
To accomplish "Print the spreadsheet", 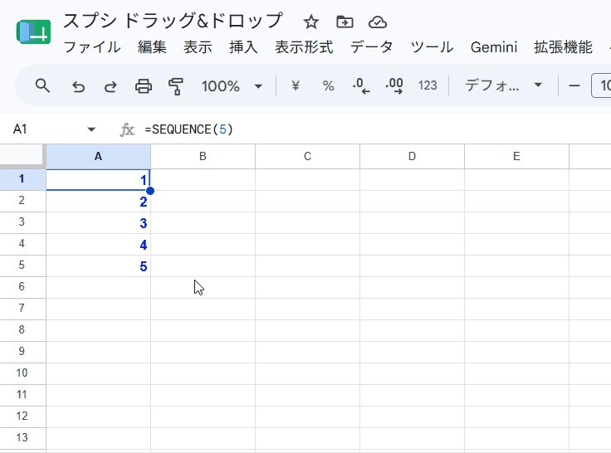I will click(144, 86).
